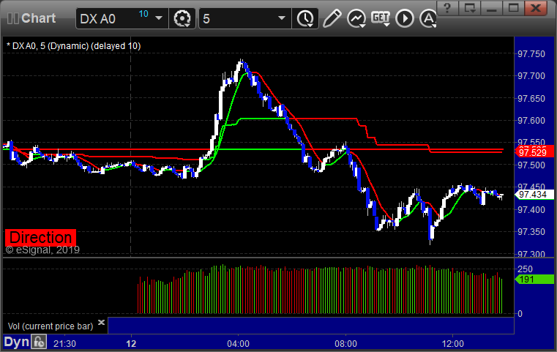Open the time template clock icon
The height and width of the screenshot is (352, 557).
pyautogui.click(x=305, y=18)
